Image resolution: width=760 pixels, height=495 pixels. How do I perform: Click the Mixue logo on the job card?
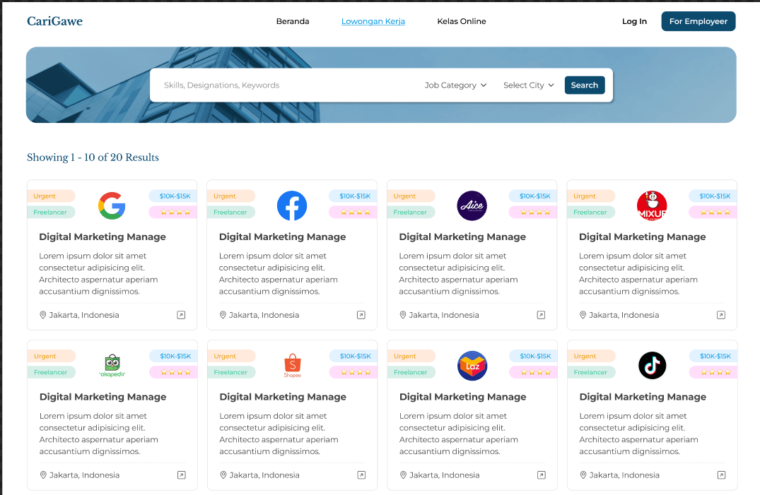coord(652,205)
